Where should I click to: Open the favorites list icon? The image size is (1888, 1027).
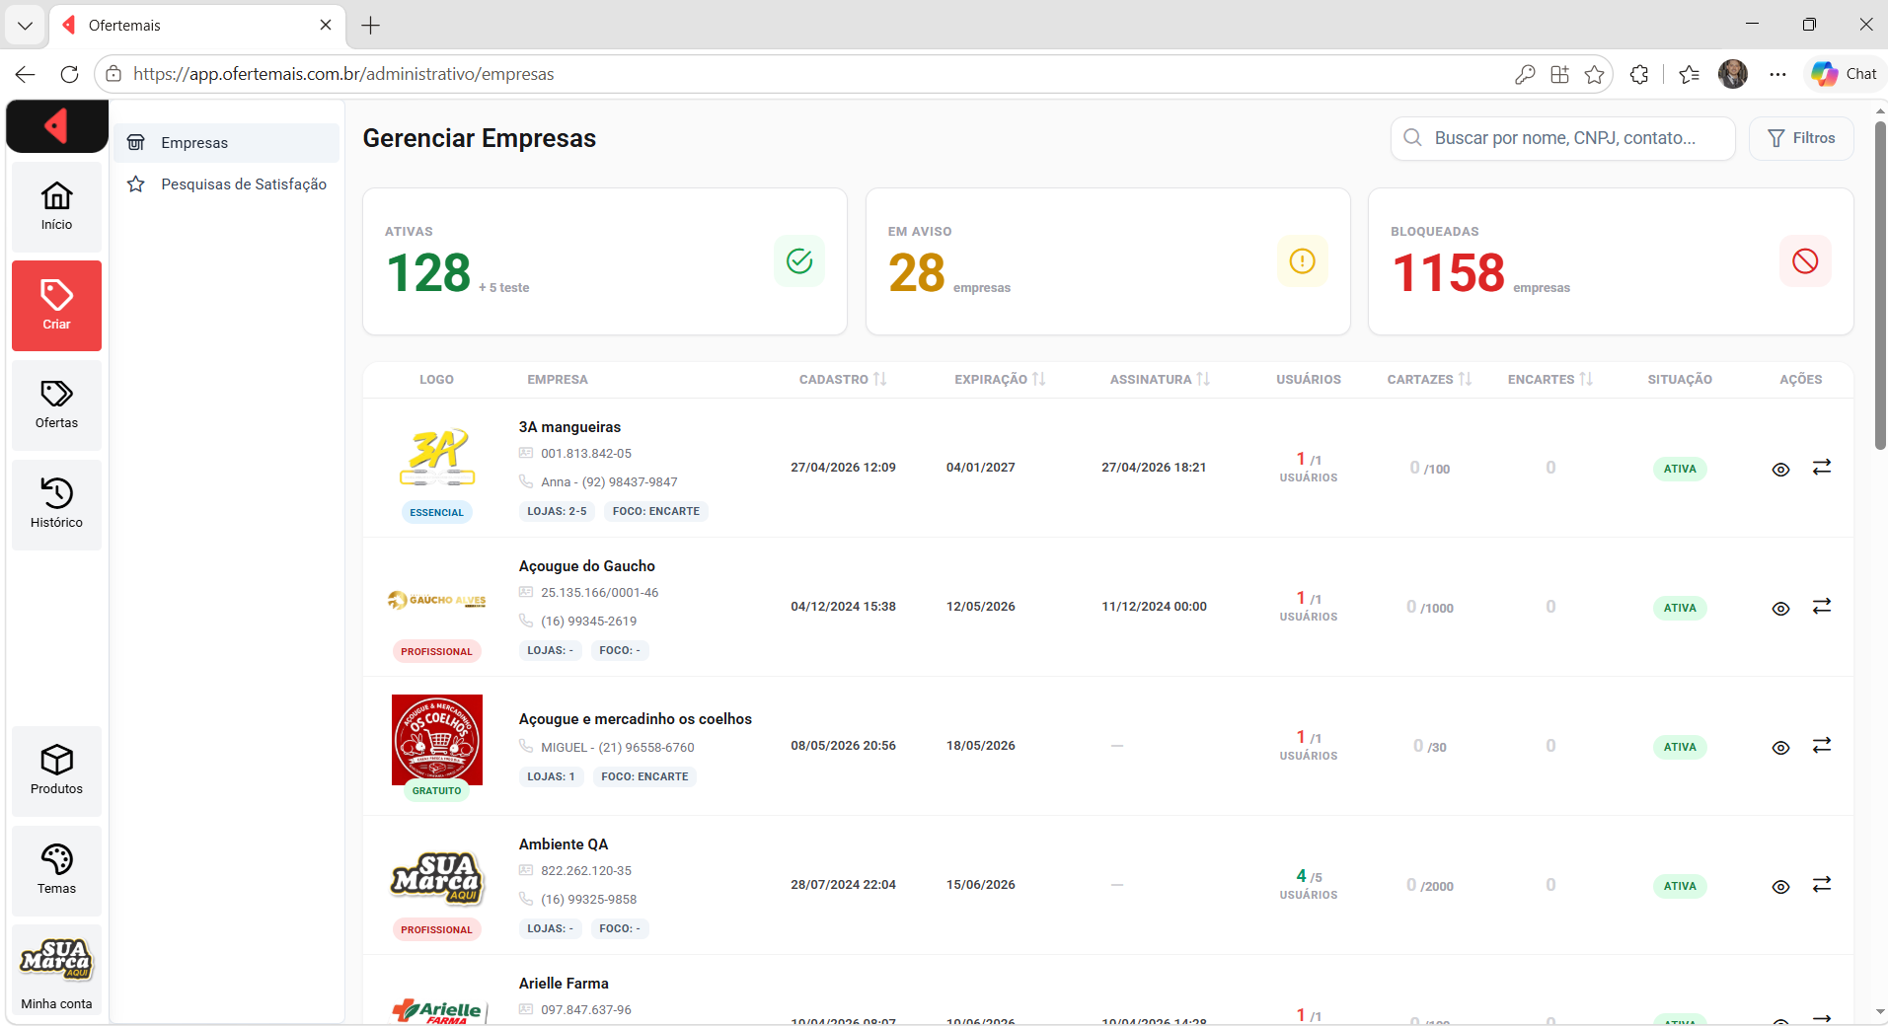click(1689, 74)
